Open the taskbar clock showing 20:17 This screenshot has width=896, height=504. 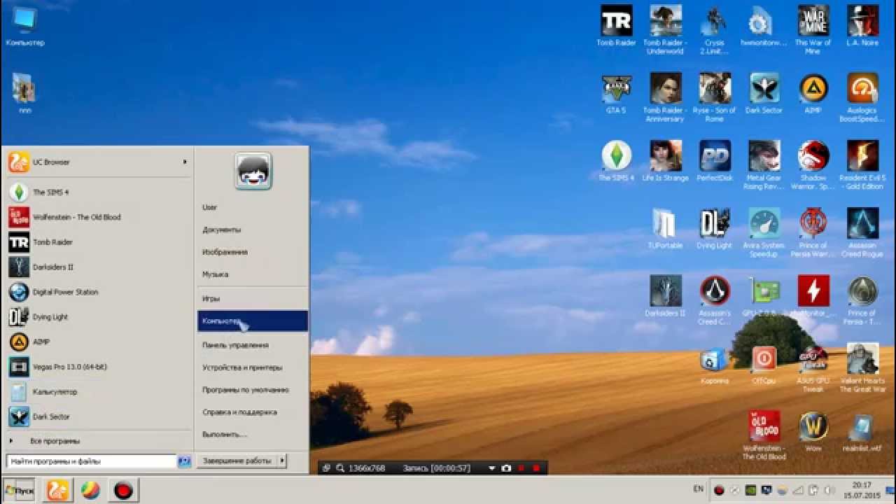click(x=862, y=490)
